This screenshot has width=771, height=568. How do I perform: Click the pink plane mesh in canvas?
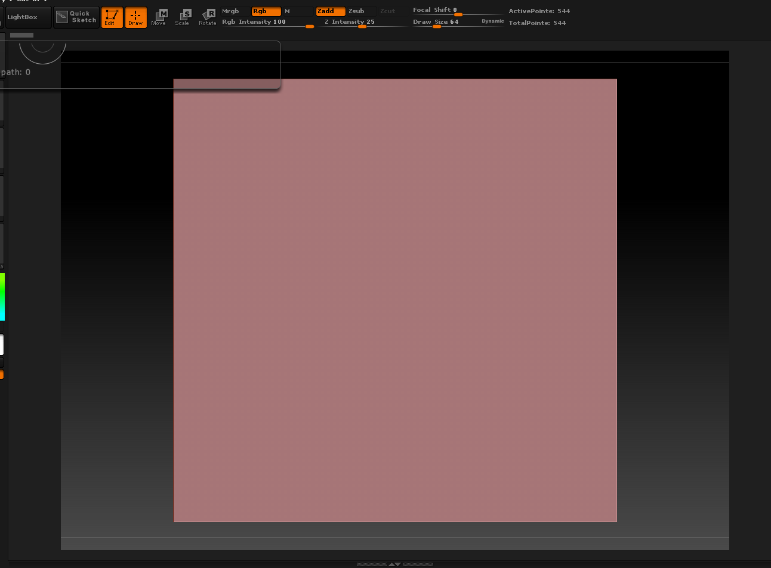395,300
